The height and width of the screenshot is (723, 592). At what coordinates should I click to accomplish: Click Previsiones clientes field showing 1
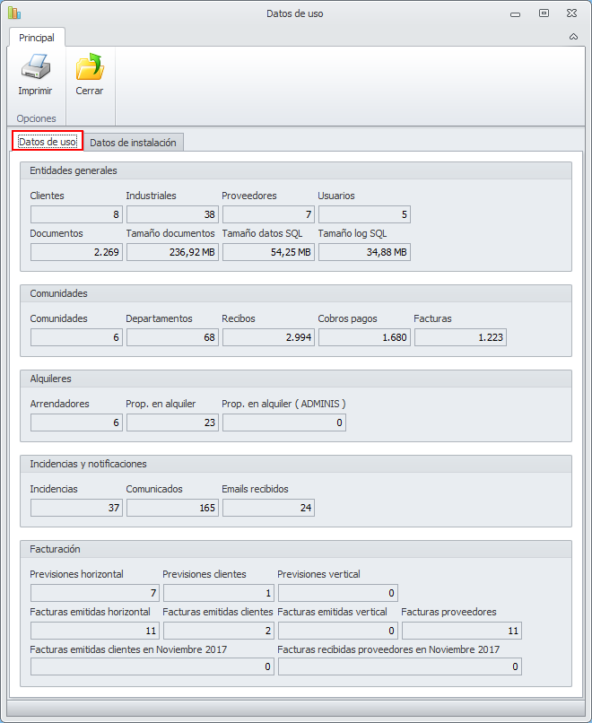coord(219,593)
